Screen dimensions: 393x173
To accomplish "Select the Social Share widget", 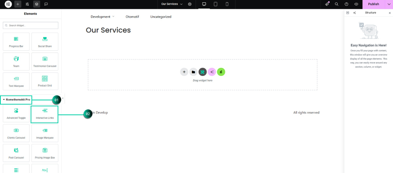I will tap(45, 41).
